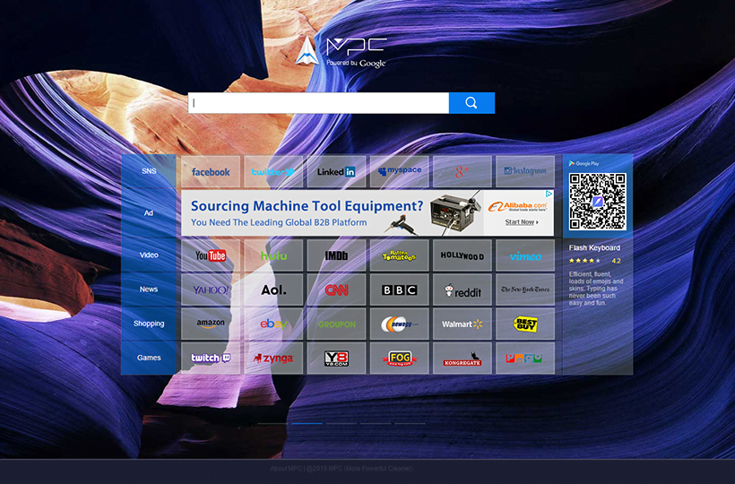The image size is (735, 484).
Task: Open the Instagram tile
Action: pyautogui.click(x=525, y=171)
